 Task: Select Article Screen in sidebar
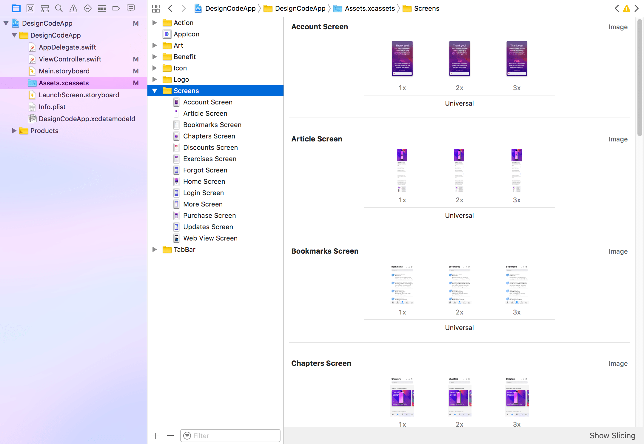205,113
